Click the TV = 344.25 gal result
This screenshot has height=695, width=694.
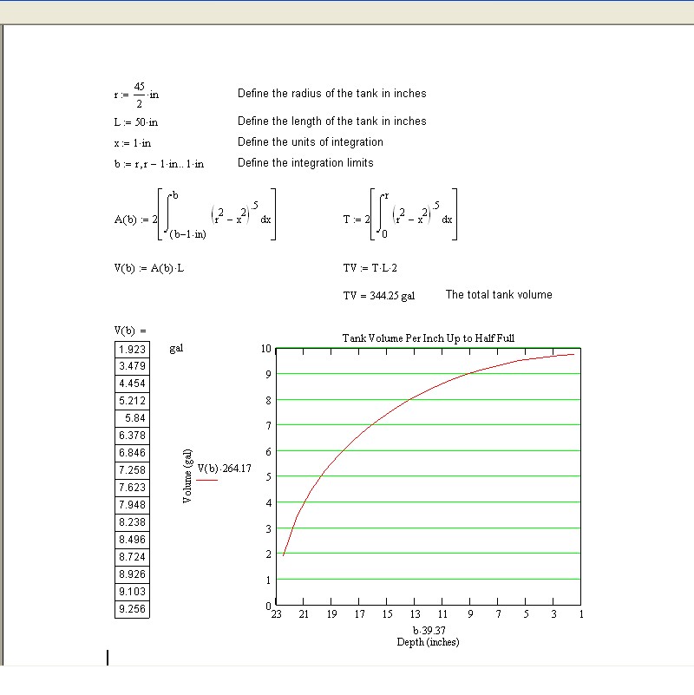[379, 296]
